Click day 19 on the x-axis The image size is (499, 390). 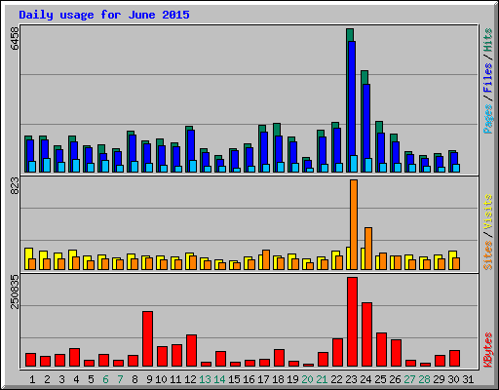pyautogui.click(x=292, y=379)
